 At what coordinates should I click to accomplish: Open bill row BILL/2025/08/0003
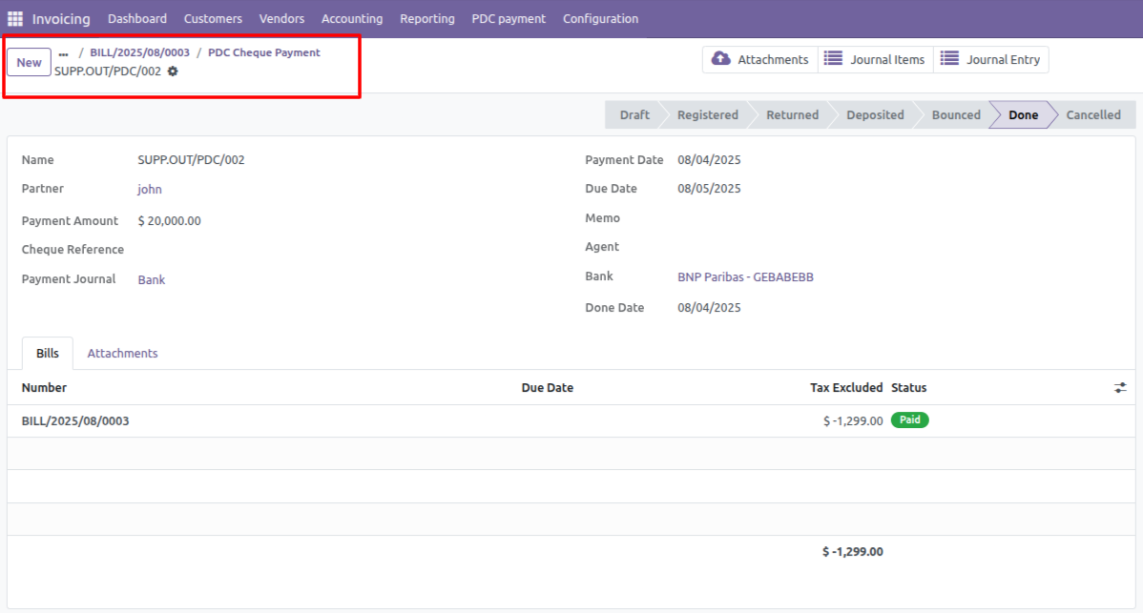571,420
